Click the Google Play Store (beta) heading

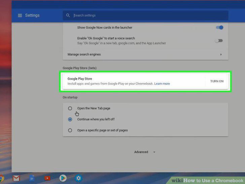[79, 68]
